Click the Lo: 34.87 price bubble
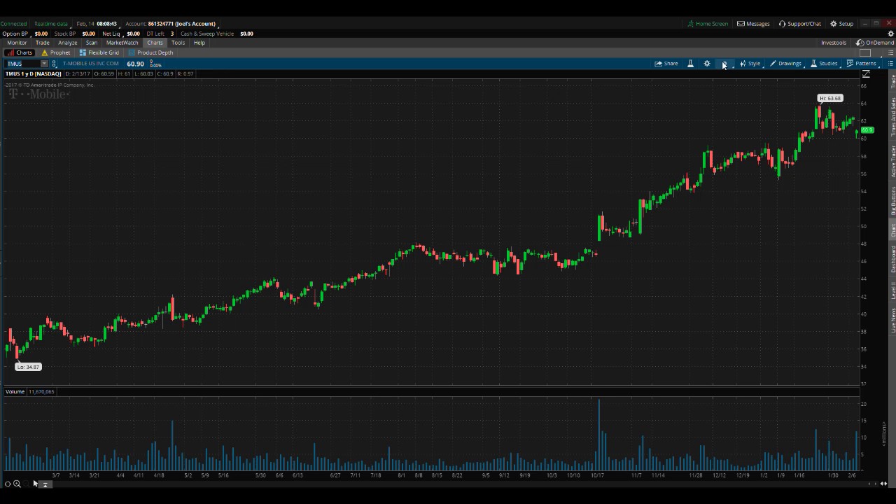 [28, 367]
